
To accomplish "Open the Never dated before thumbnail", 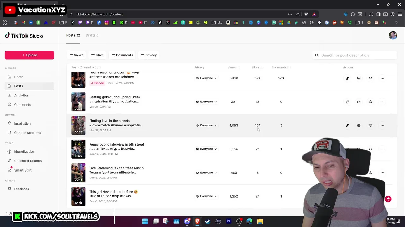I will click(x=78, y=196).
